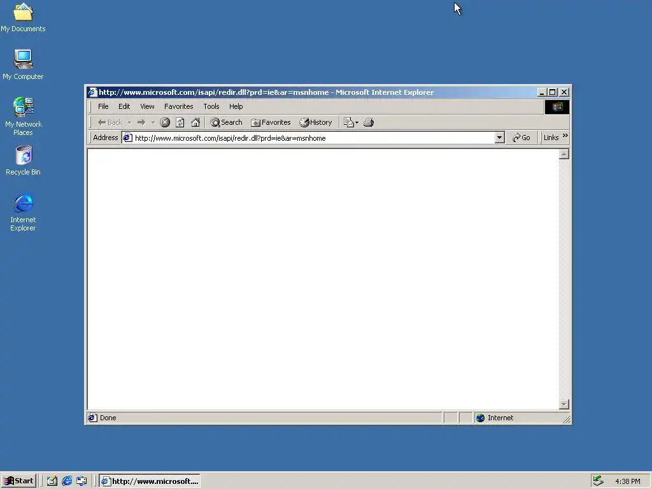
Task: Click the Show Desktop quick launch icon
Action: tap(52, 481)
